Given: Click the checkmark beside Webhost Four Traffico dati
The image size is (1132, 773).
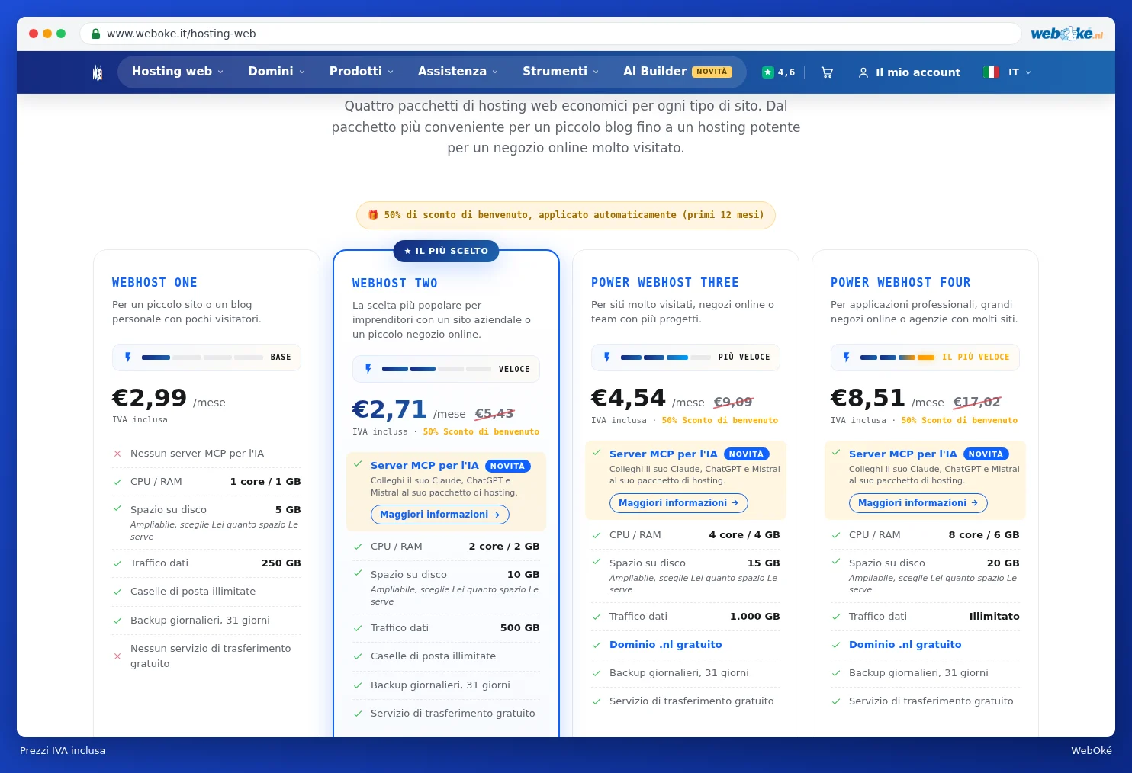Looking at the screenshot, I should [836, 617].
